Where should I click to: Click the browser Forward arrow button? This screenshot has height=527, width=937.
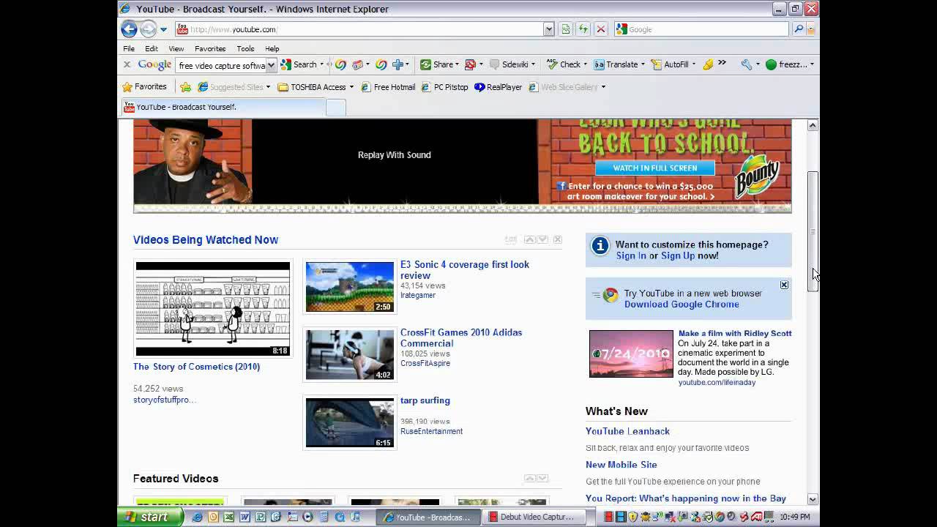[x=148, y=29]
